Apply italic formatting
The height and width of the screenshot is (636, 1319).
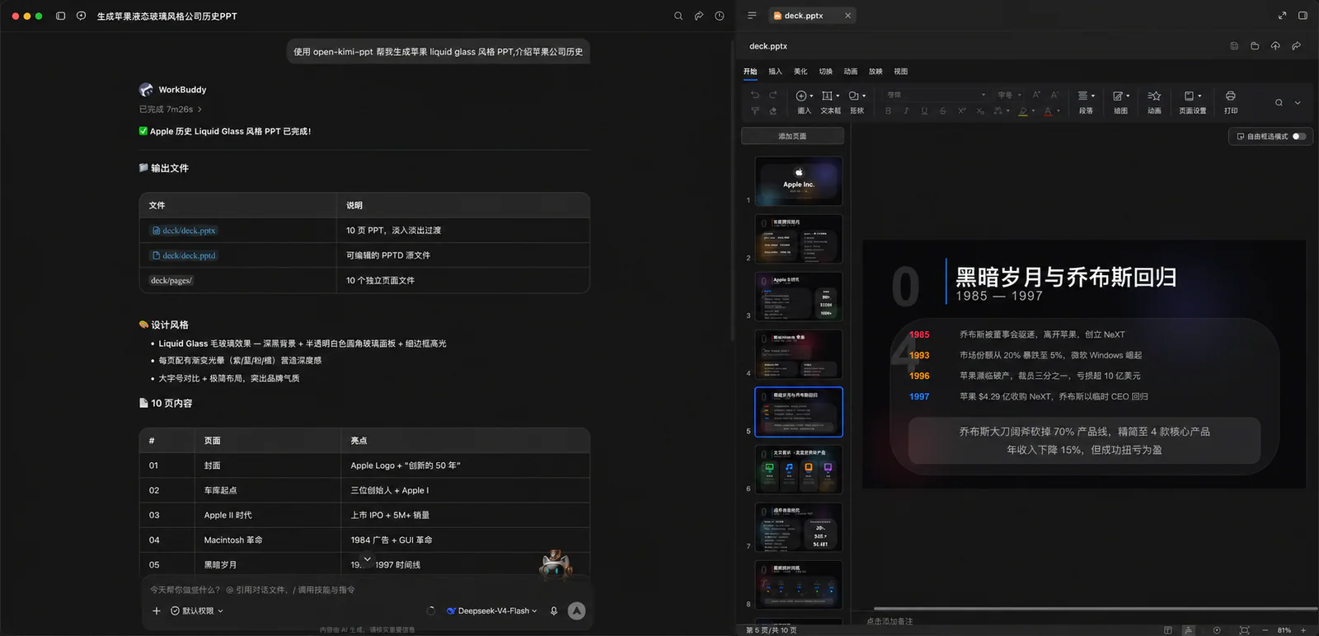906,110
